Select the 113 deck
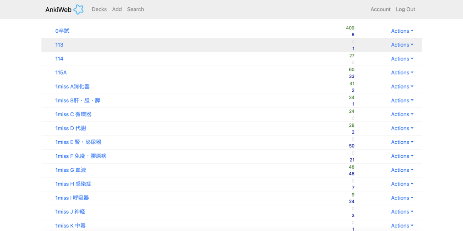This screenshot has height=231, width=463. coord(59,45)
